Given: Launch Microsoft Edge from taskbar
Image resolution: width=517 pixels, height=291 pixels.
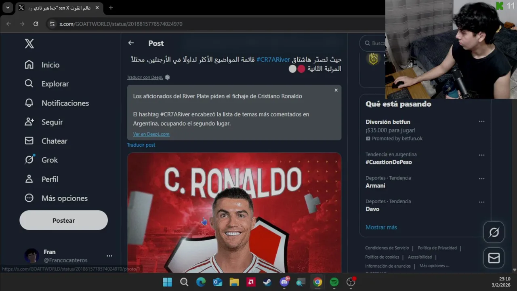Looking at the screenshot, I should pos(201,282).
